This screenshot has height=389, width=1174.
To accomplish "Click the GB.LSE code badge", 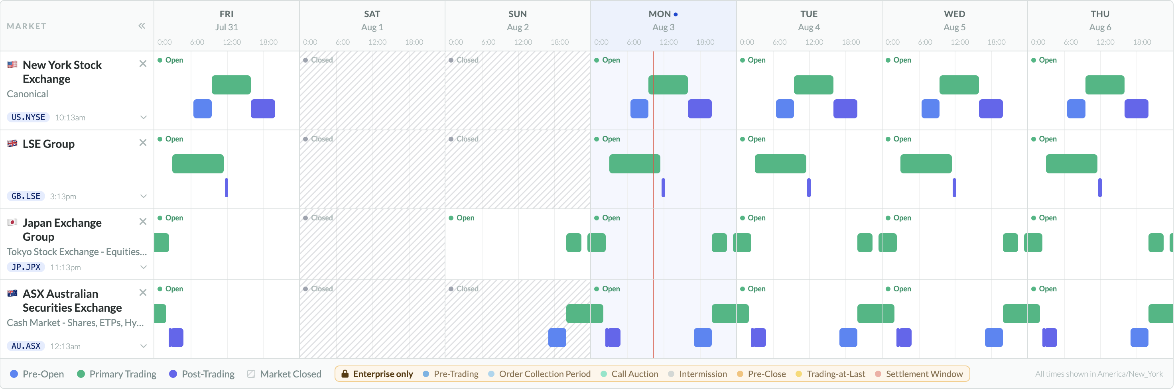I will (x=26, y=196).
